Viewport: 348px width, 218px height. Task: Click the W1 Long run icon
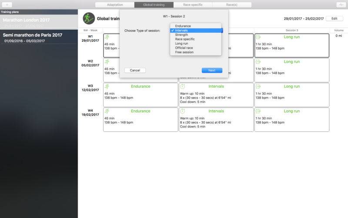coord(258,37)
